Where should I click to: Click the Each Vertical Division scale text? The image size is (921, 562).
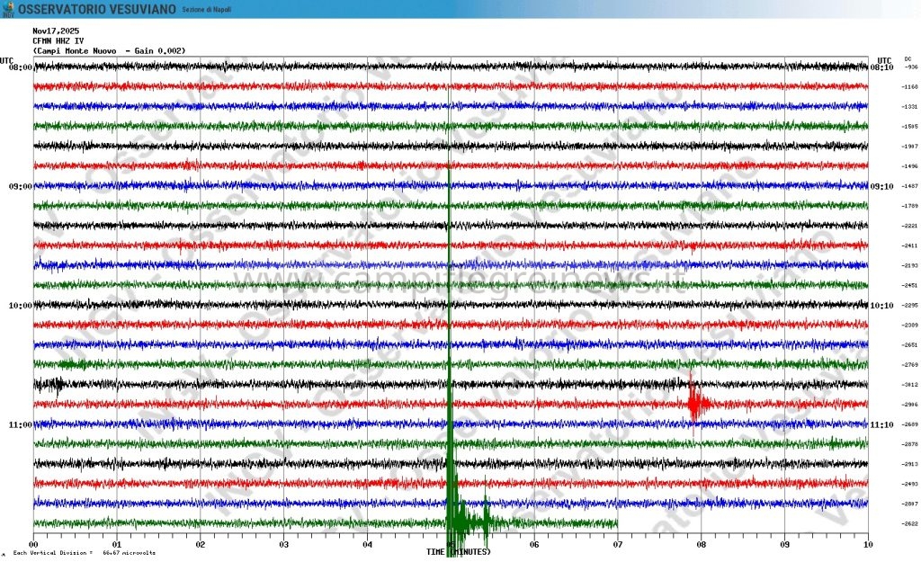click(x=84, y=553)
